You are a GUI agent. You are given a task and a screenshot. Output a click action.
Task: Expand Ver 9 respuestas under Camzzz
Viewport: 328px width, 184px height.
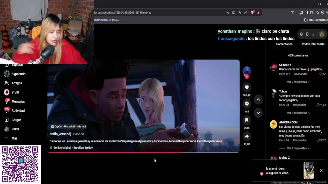point(299,82)
